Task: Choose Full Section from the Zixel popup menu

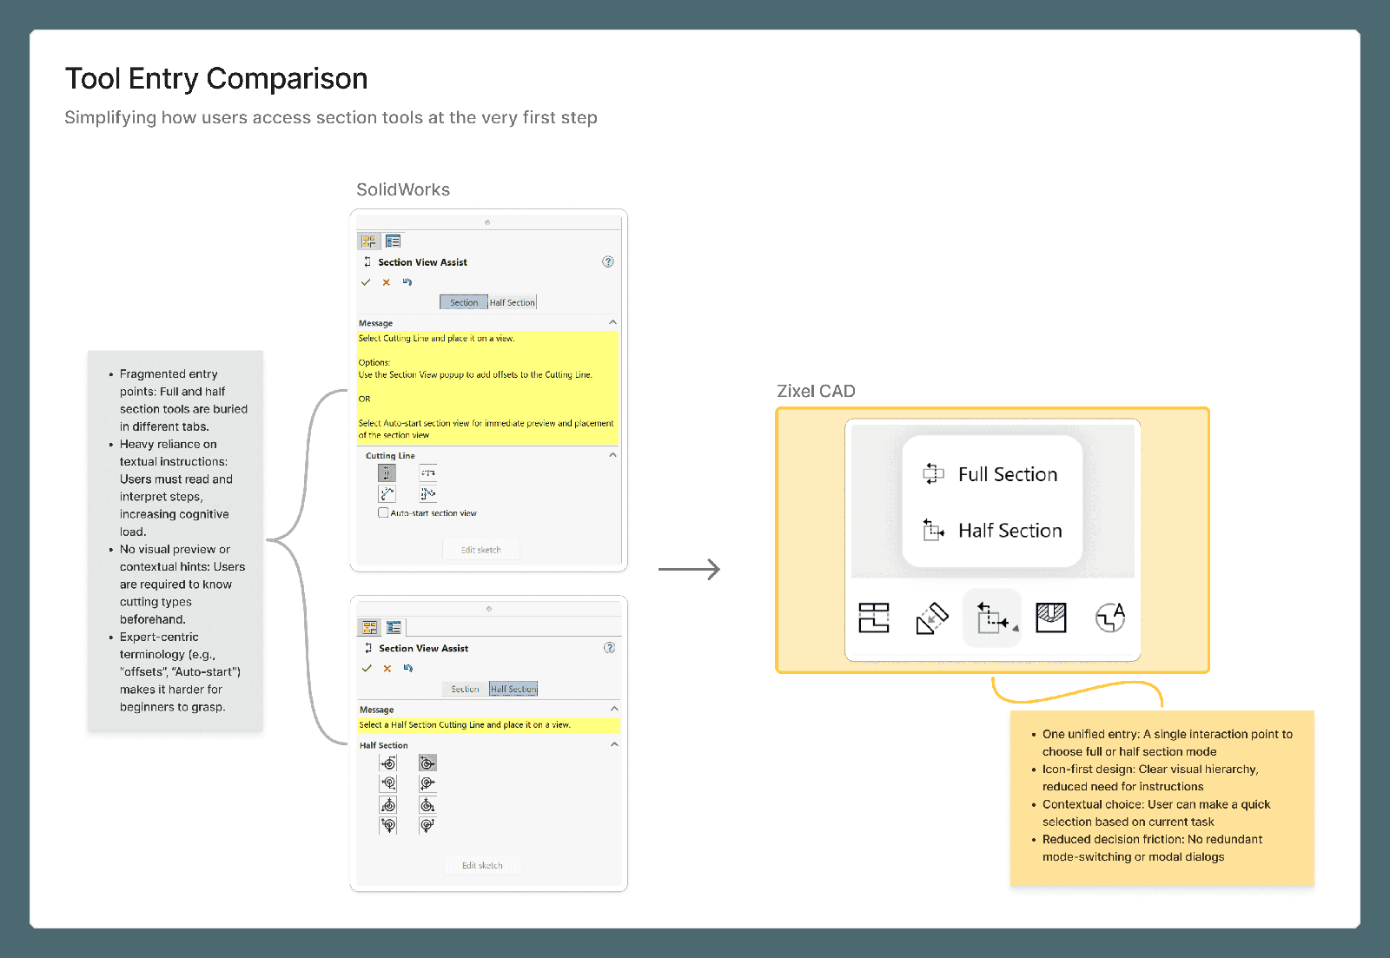Action: click(992, 474)
